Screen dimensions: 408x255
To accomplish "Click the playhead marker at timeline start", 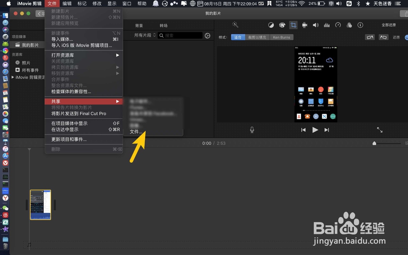I will (29, 149).
